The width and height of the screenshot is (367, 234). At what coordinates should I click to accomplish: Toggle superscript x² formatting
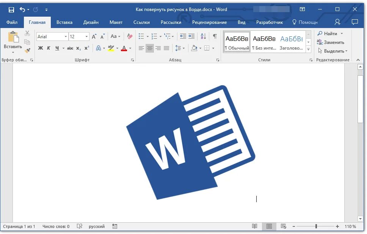pos(87,48)
